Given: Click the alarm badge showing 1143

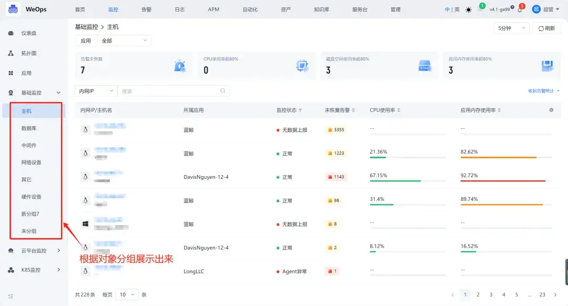Looking at the screenshot, I should pos(336,177).
